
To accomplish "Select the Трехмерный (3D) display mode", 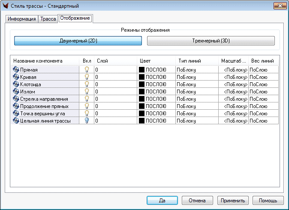I will (211, 41).
